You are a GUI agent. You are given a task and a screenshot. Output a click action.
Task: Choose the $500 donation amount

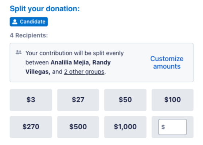pyautogui.click(x=78, y=127)
